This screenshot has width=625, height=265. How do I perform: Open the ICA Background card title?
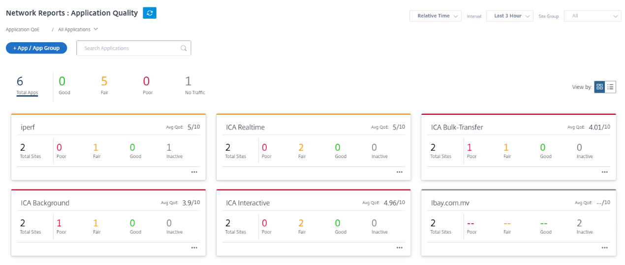(45, 203)
